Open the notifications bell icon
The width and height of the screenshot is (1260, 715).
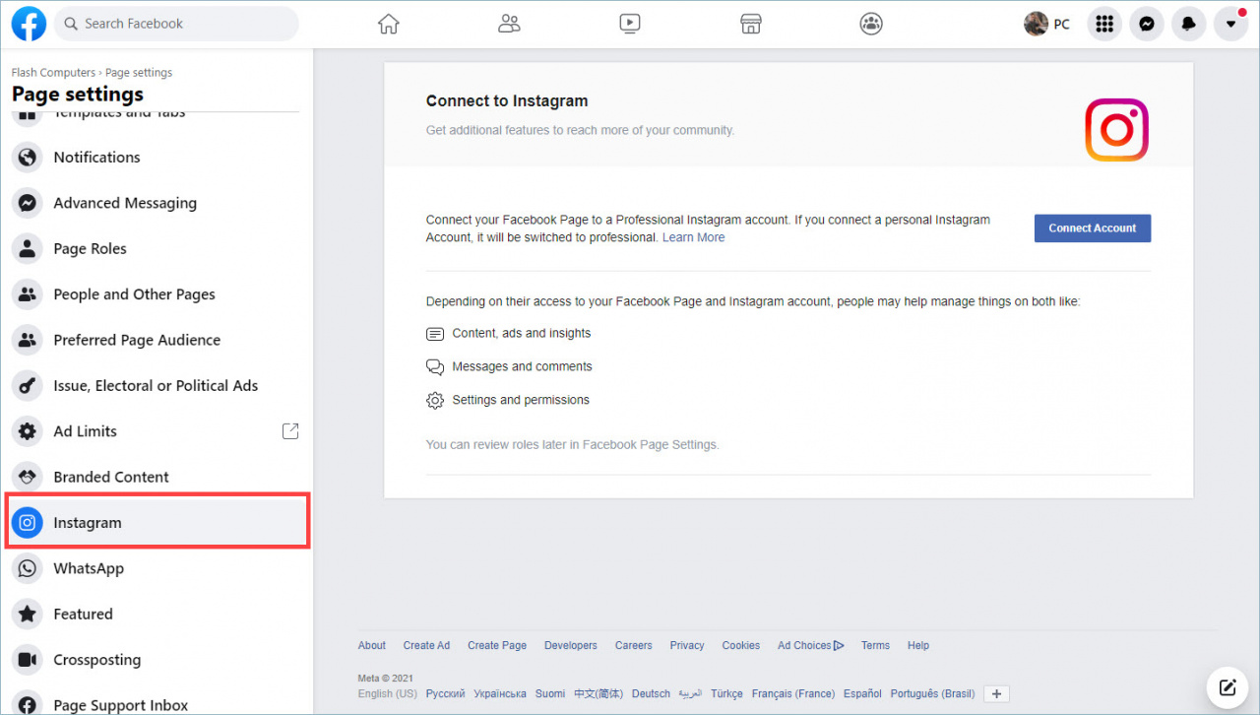tap(1189, 24)
